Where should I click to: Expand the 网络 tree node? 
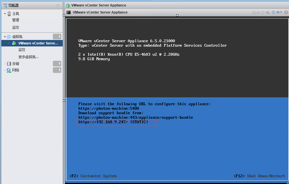5,70
